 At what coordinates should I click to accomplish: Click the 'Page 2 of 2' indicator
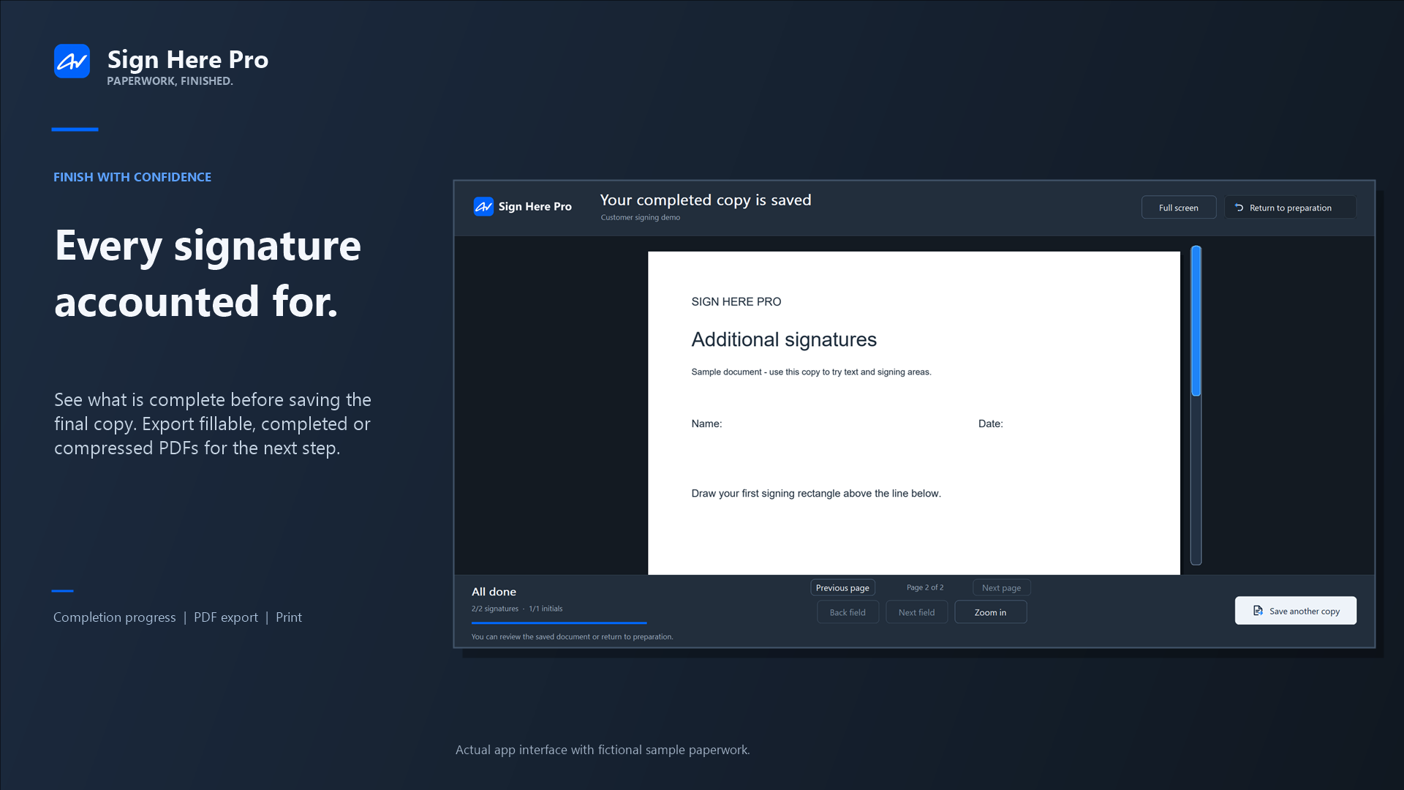coord(925,587)
